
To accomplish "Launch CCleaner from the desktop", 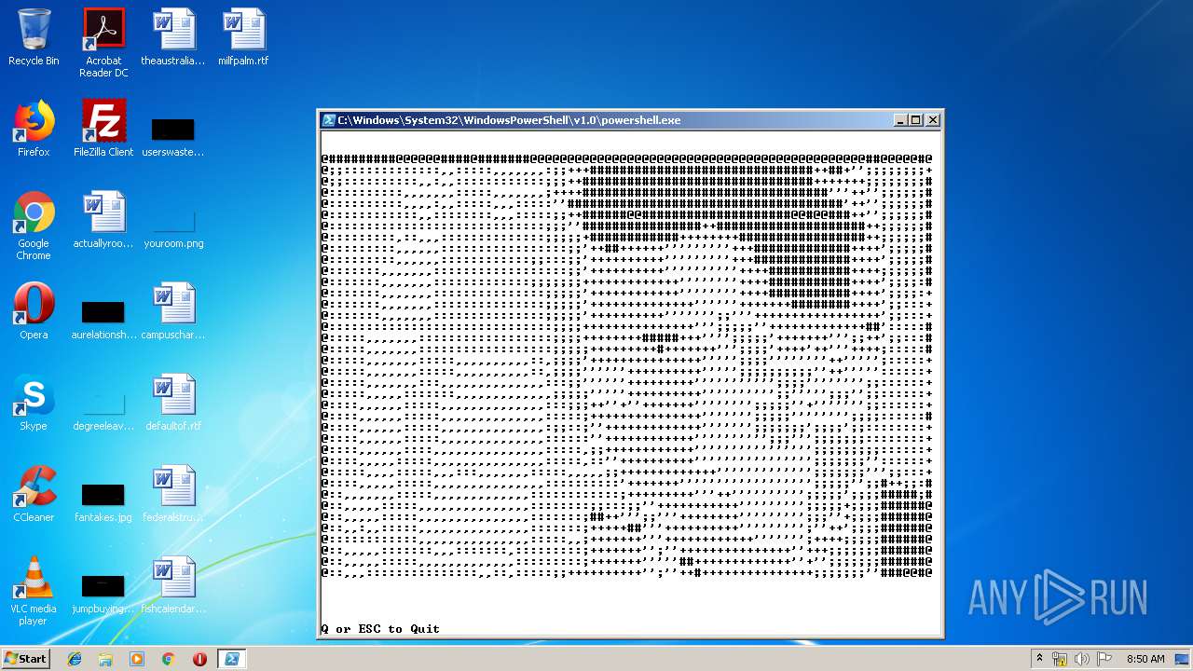I will tap(34, 494).
